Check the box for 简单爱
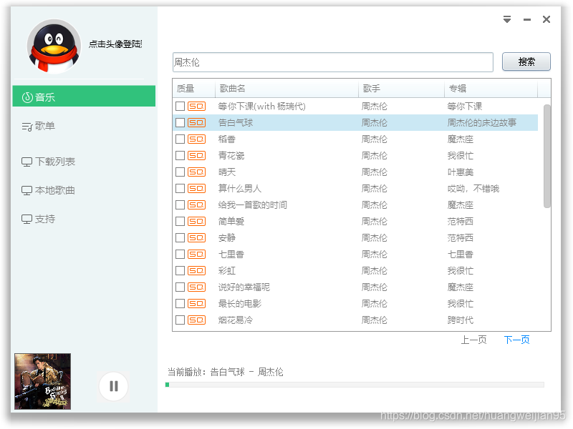The width and height of the screenshot is (573, 429). pos(180,221)
